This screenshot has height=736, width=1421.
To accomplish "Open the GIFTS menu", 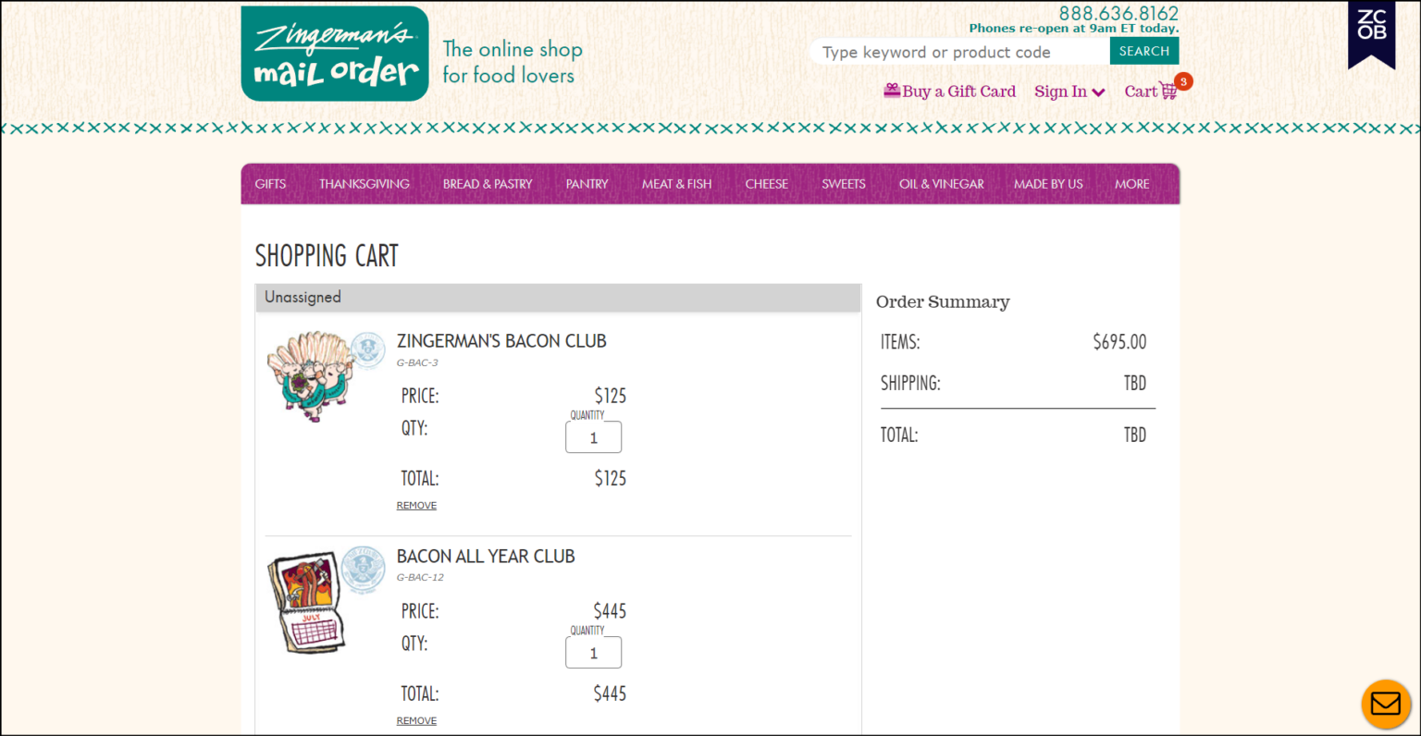I will (270, 184).
